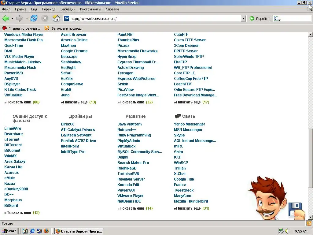Click the scrollbar up arrow
Viewport: 313px width, 235px height.
point(311,35)
